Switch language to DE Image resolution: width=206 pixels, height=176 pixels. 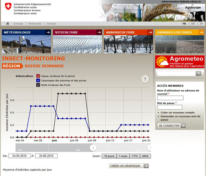click(193, 24)
